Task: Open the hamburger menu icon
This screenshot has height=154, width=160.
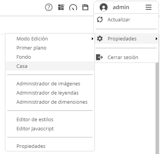Action: pos(149,7)
